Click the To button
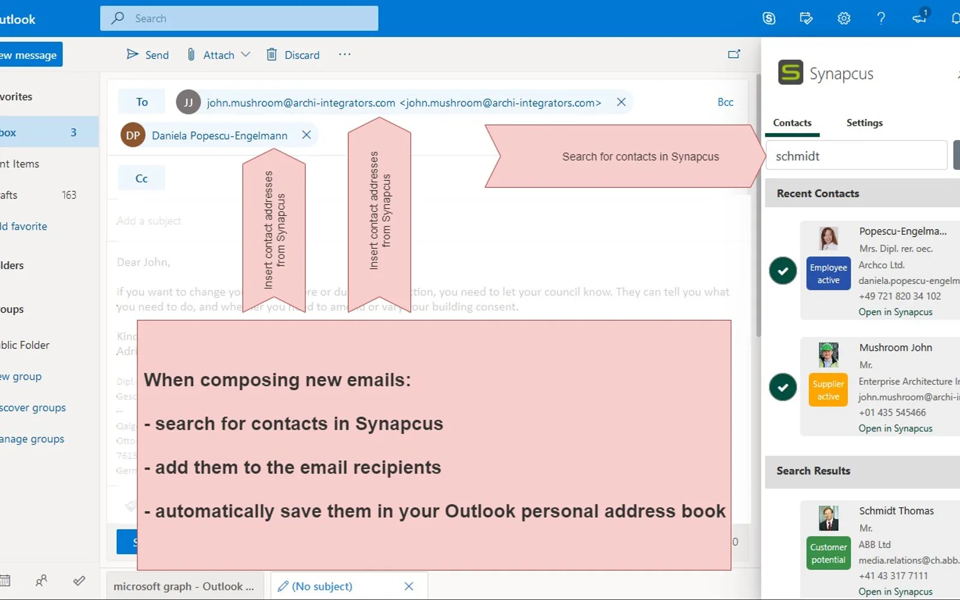The height and width of the screenshot is (600, 960). 142,102
